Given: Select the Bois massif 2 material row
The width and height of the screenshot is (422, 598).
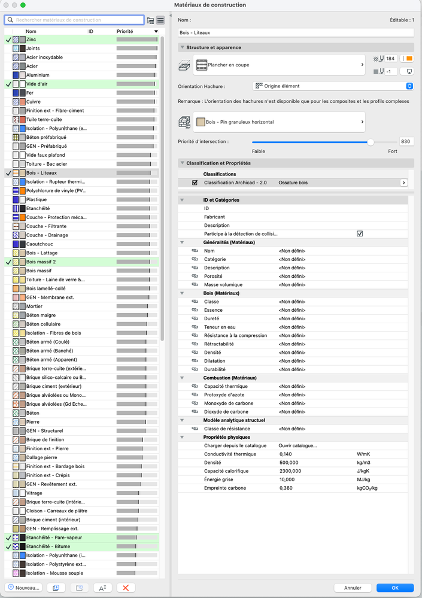Looking at the screenshot, I should tap(81, 262).
